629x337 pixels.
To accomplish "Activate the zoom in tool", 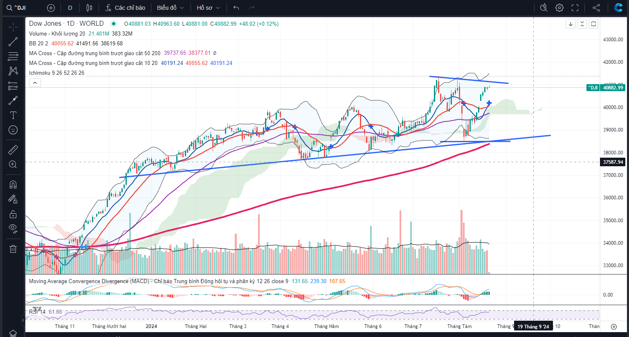I will click(x=13, y=165).
